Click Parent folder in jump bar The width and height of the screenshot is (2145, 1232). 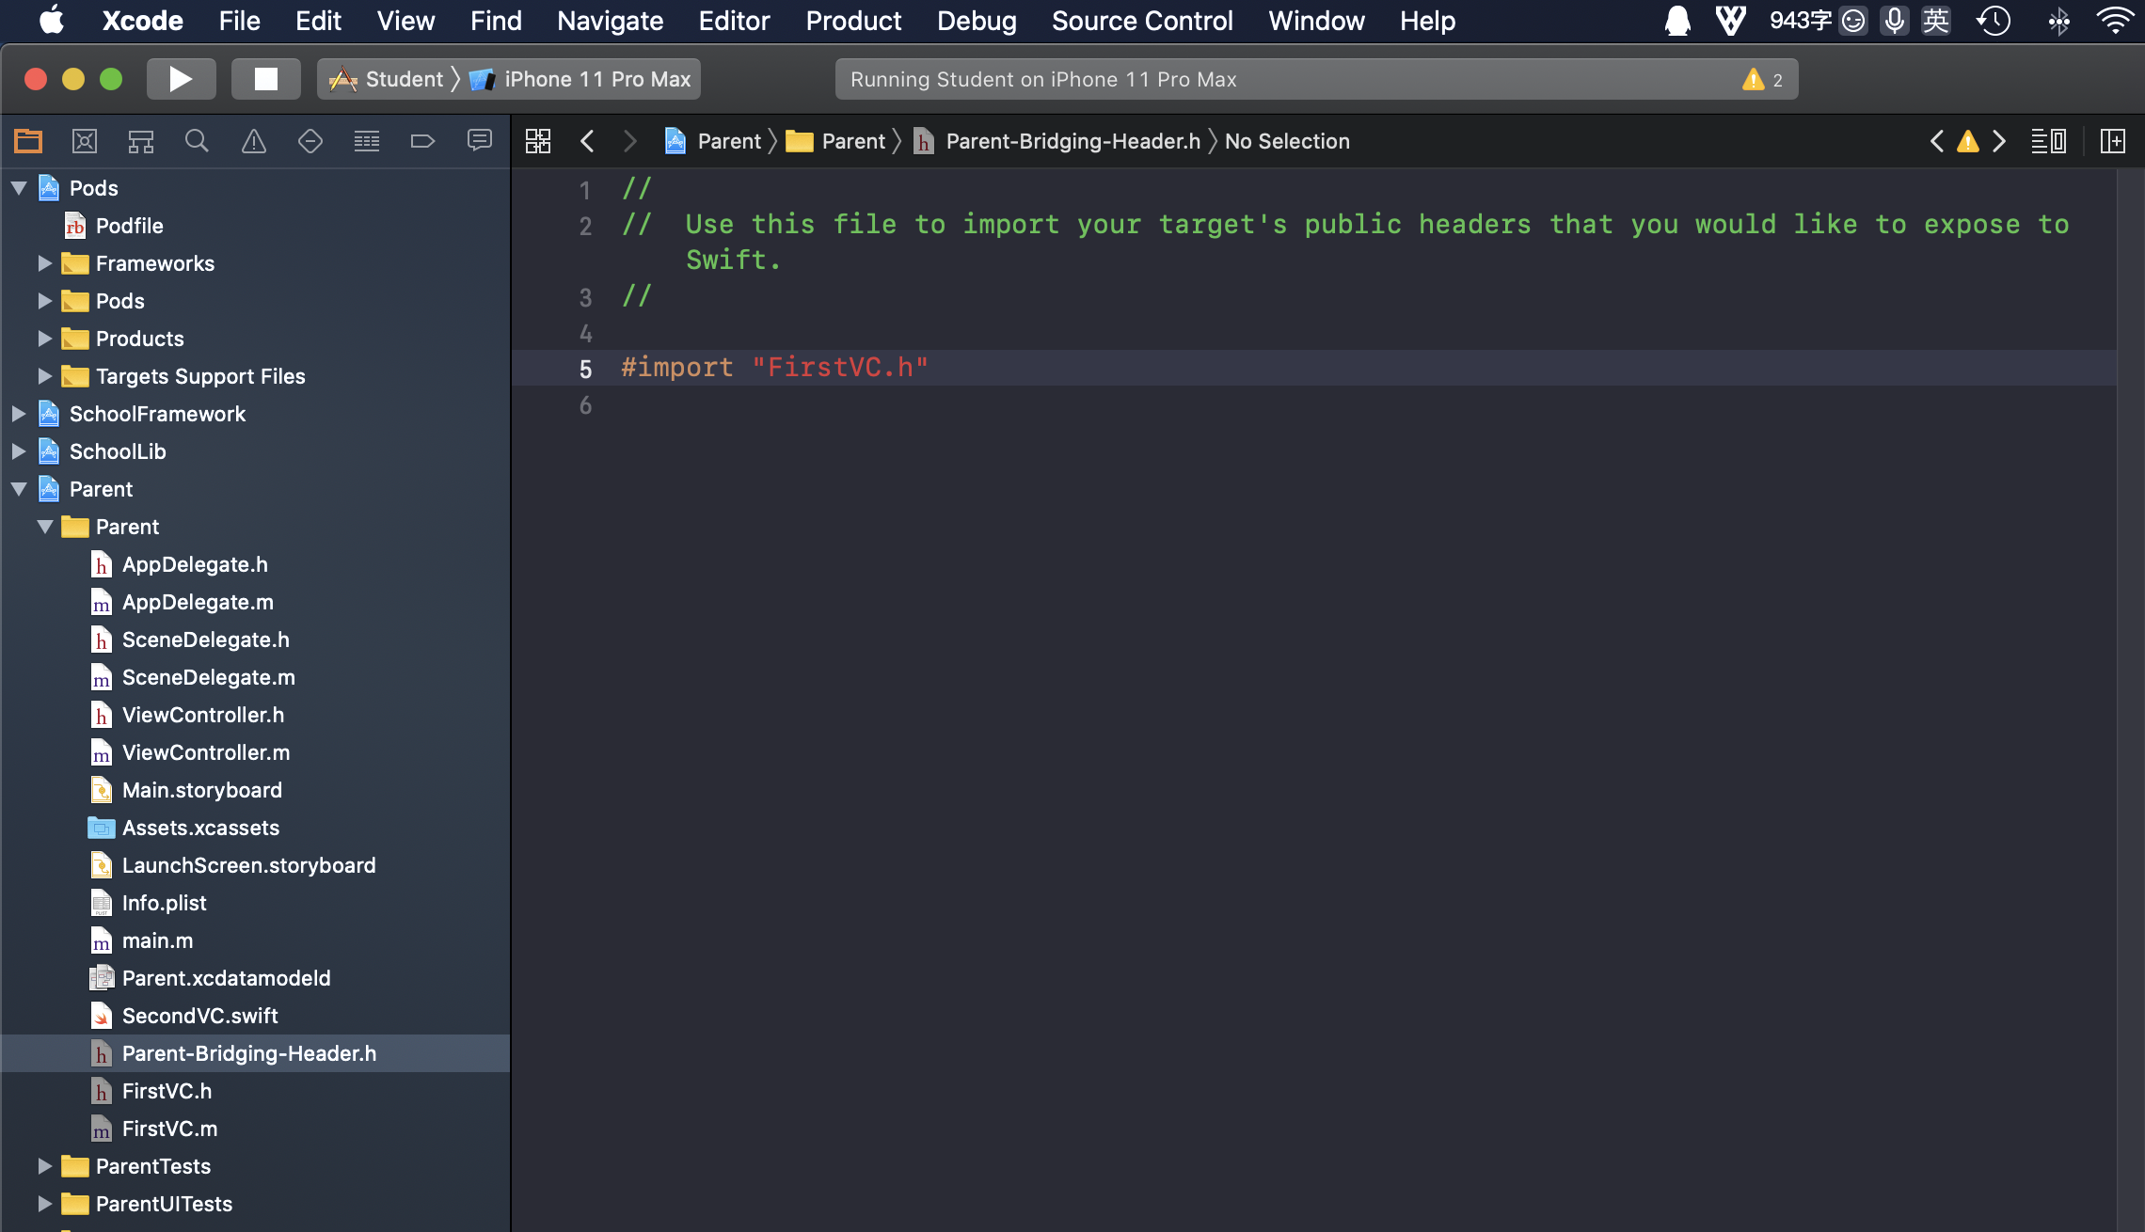pos(836,141)
